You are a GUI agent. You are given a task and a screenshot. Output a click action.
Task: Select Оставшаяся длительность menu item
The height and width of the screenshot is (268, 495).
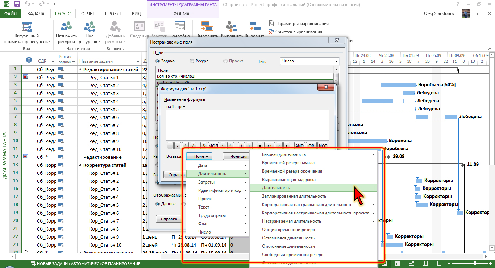click(313, 238)
